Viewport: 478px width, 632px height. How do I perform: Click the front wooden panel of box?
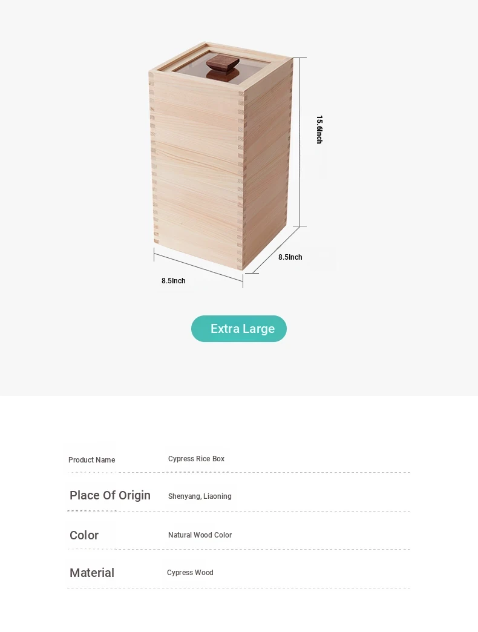pyautogui.click(x=195, y=170)
